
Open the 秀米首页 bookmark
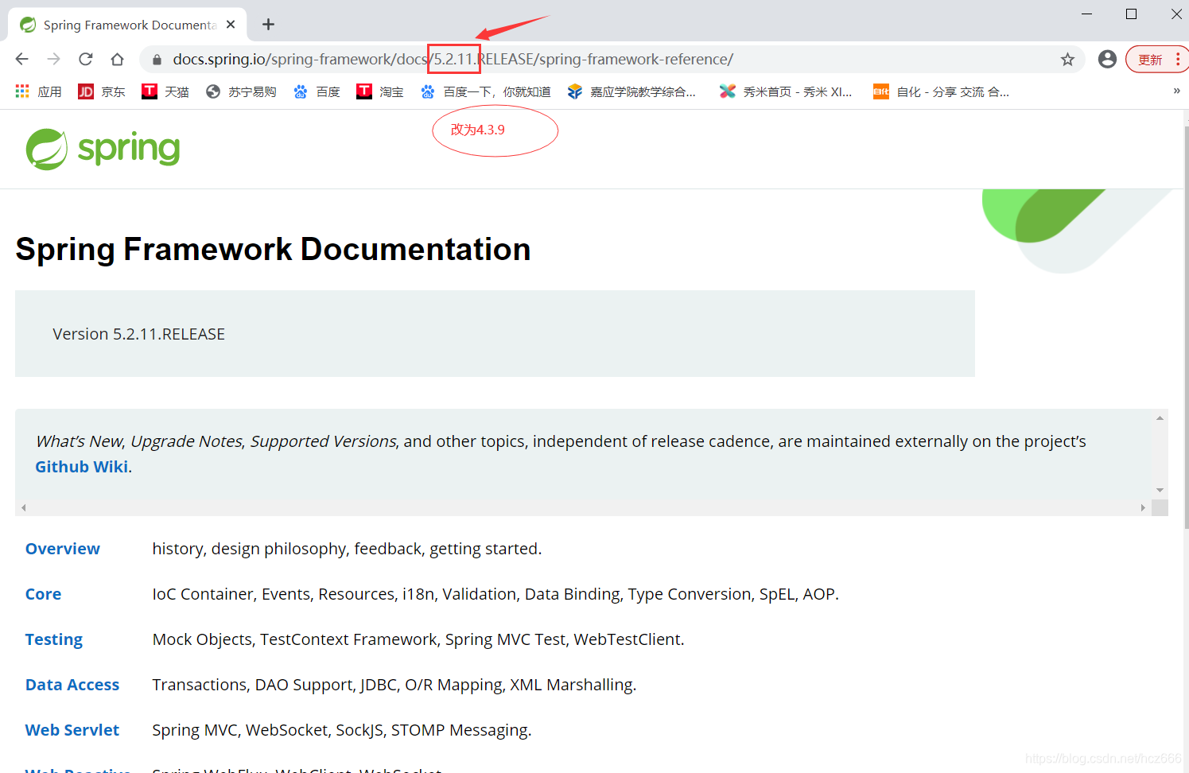click(786, 91)
